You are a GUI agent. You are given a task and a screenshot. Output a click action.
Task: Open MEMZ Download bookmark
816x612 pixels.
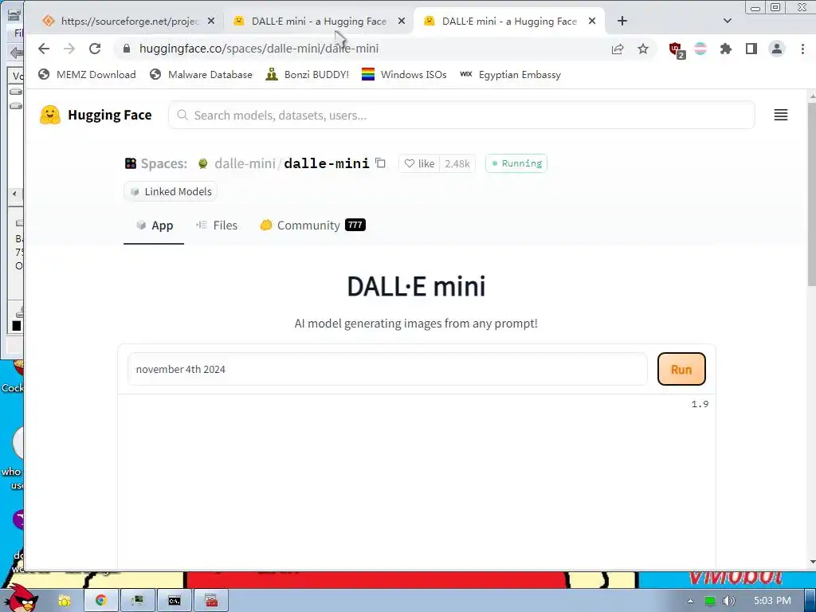pyautogui.click(x=87, y=74)
